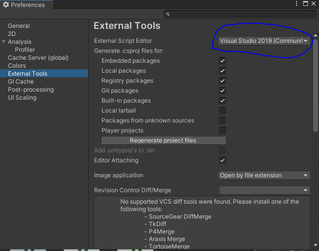This screenshot has height=251, width=319.
Task: Collapse the Analysis tree section
Action: pos(4,42)
